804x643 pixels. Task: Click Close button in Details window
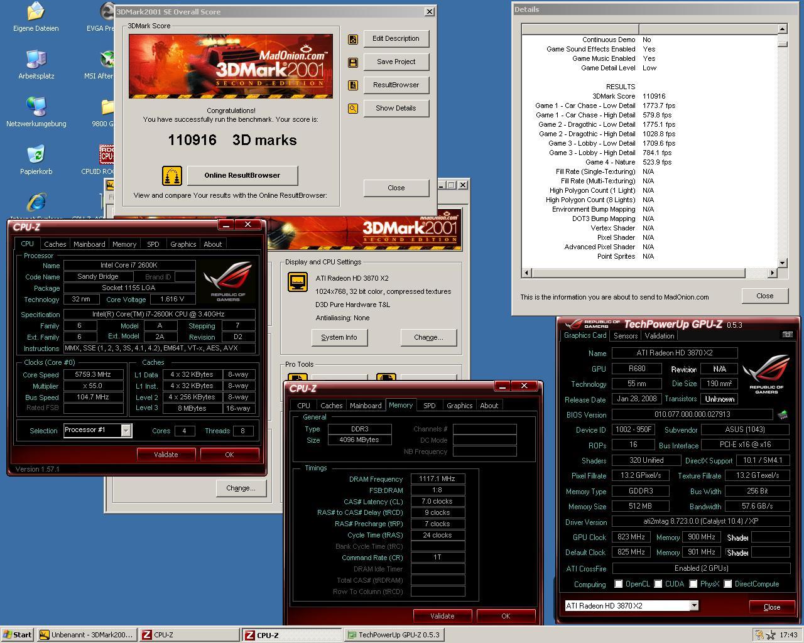[x=764, y=296]
